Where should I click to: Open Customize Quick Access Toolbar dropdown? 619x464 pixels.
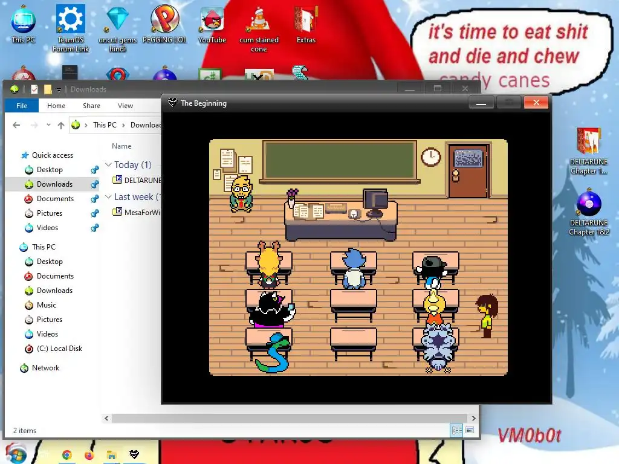pos(59,90)
